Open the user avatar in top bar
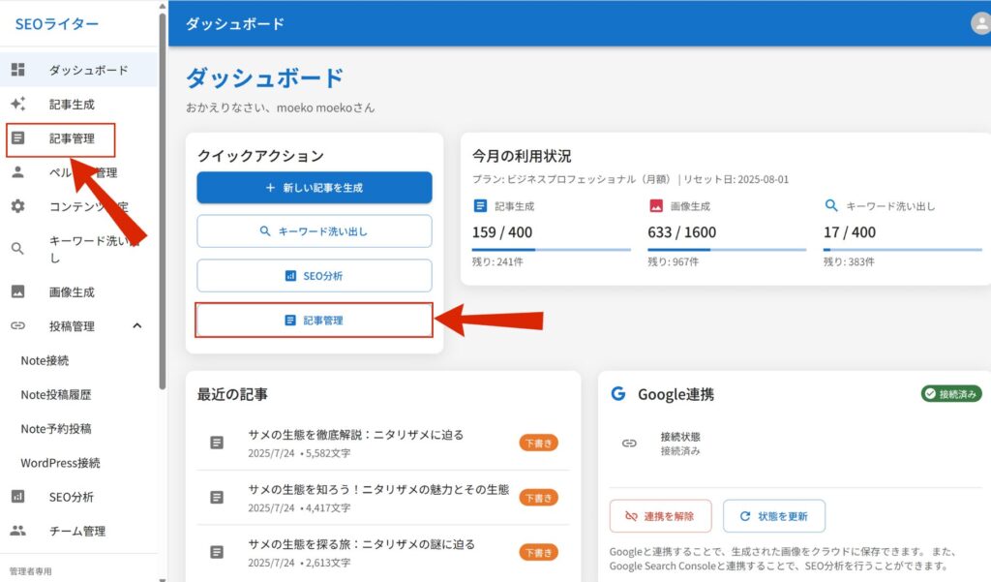The width and height of the screenshot is (991, 582). [x=979, y=23]
